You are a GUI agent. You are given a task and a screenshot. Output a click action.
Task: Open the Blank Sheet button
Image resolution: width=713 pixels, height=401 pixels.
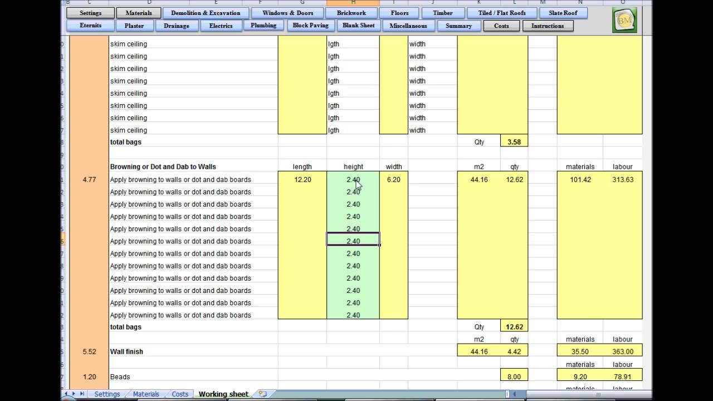point(359,26)
